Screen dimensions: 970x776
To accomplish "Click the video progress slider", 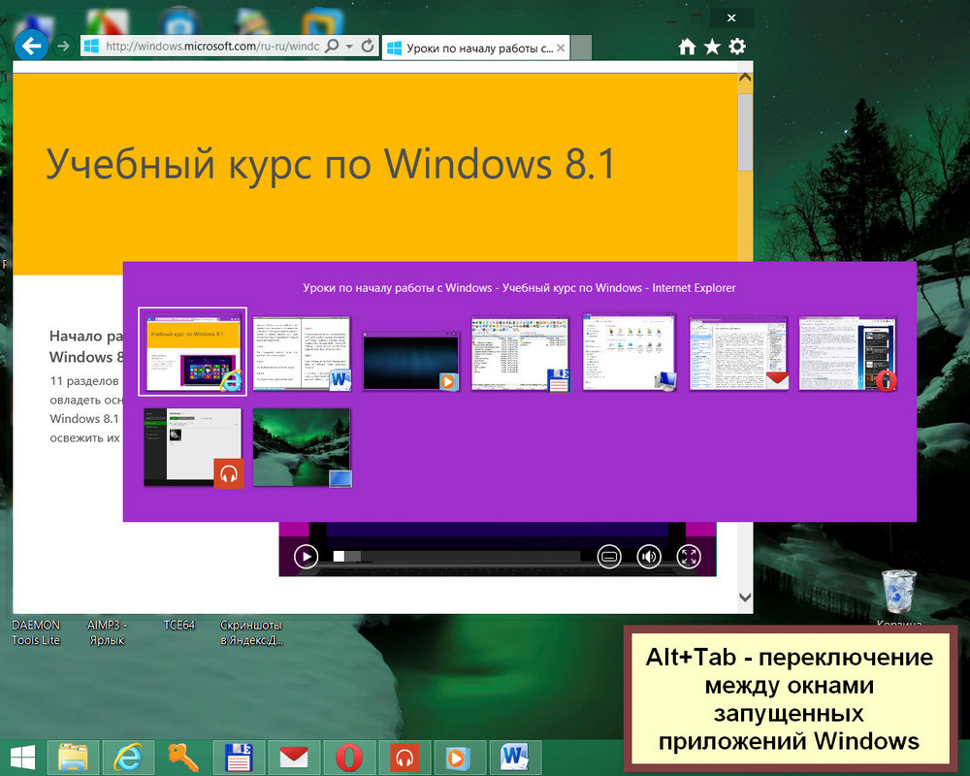I will click(457, 557).
